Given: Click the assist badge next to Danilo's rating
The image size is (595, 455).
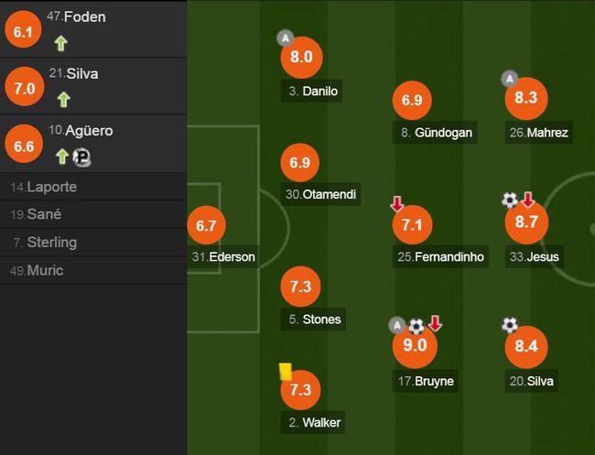Looking at the screenshot, I should pos(286,38).
